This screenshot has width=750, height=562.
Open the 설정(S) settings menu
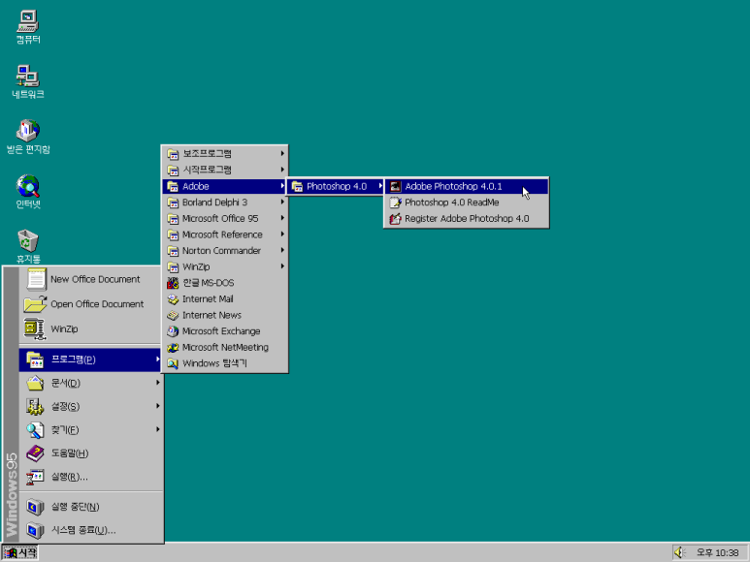click(x=91, y=406)
